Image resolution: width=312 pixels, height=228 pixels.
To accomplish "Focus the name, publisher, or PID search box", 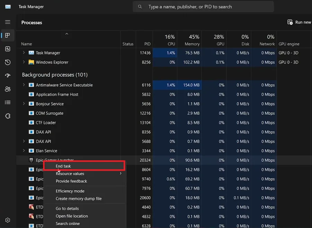I will 203,7.
